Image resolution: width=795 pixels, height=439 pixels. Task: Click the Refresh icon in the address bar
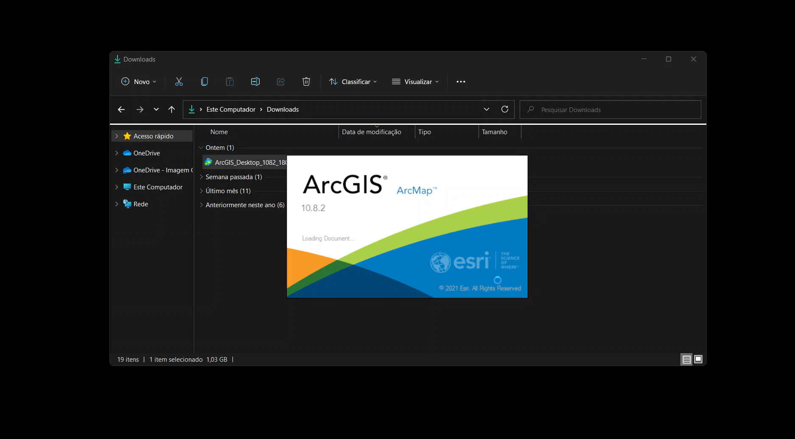505,109
